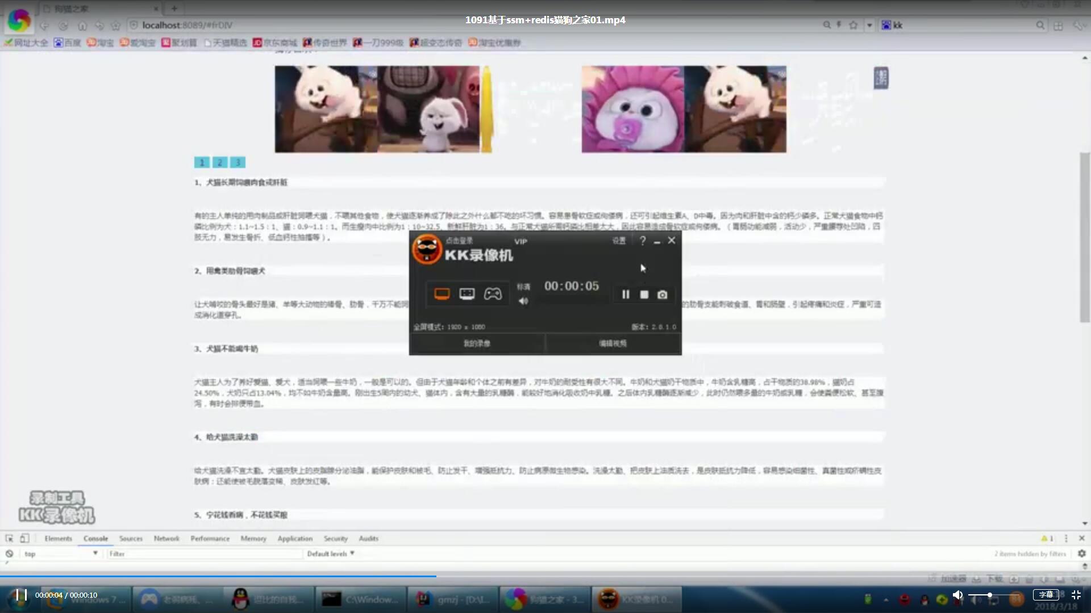Click the browser back arrow button
Screen dimensions: 1091x613
click(44, 26)
